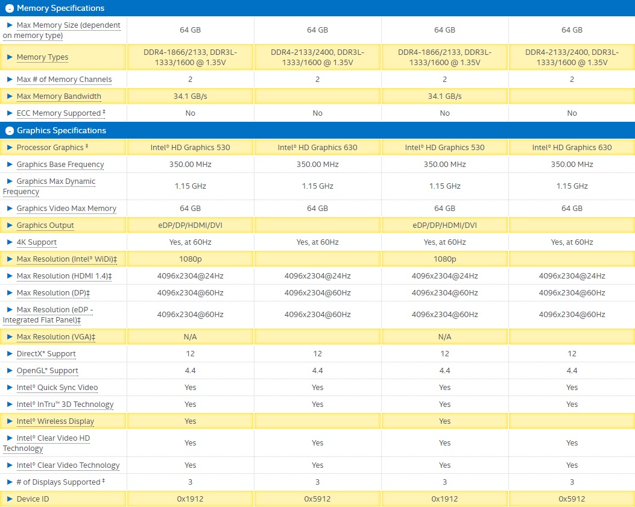
Task: Open the Intel Quick Sync Video link
Action: [x=57, y=388]
